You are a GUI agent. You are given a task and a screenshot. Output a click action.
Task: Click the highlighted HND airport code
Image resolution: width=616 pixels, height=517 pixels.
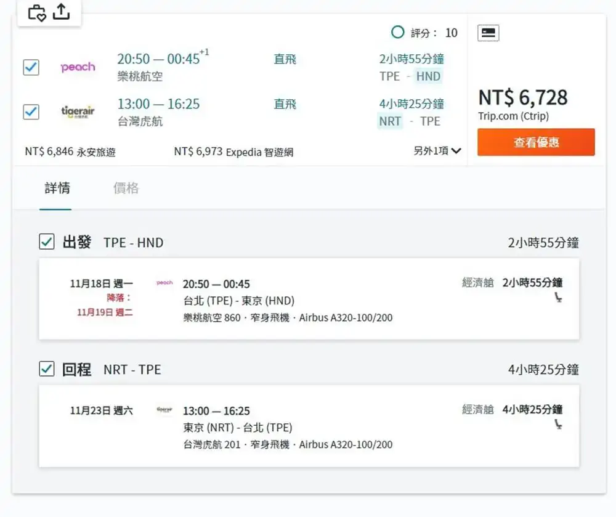[428, 76]
